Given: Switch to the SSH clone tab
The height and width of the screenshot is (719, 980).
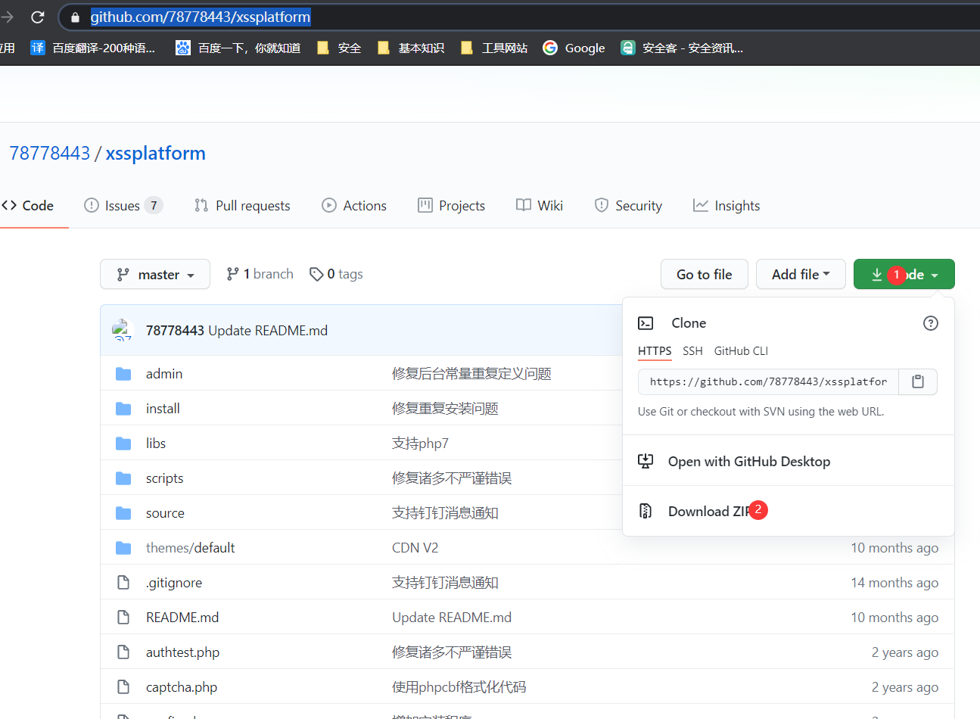Looking at the screenshot, I should [692, 350].
